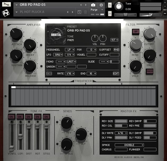Open the PBR value dropdown

91,50
